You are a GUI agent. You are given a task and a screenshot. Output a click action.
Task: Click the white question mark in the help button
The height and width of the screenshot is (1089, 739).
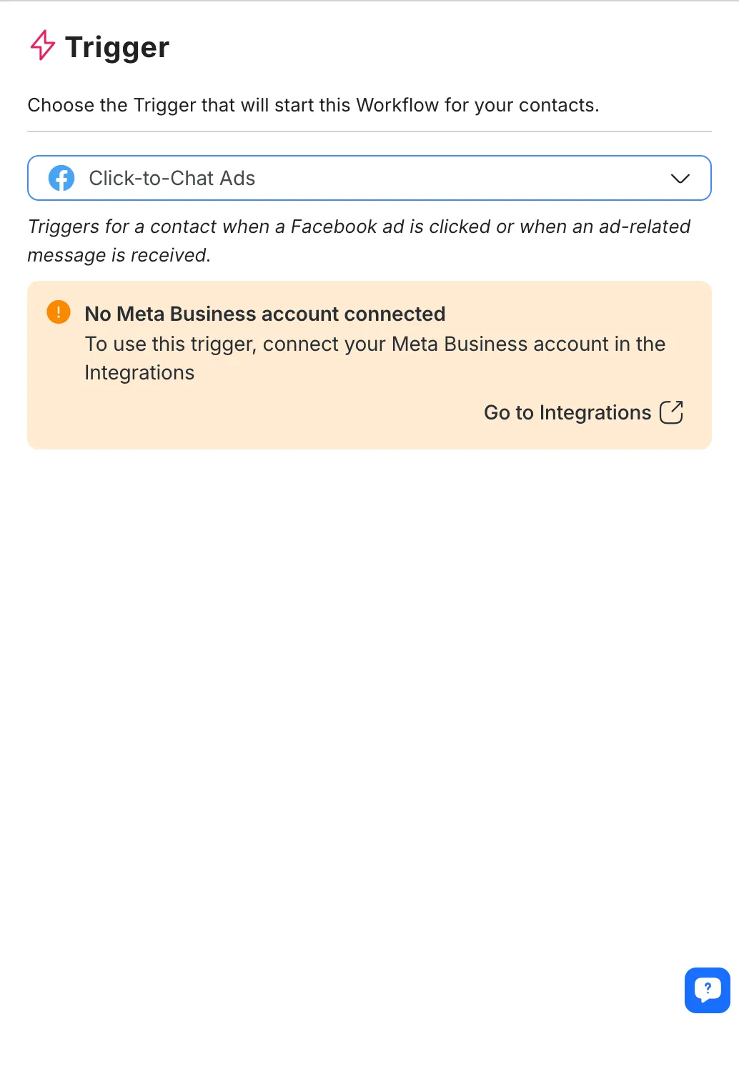click(708, 988)
